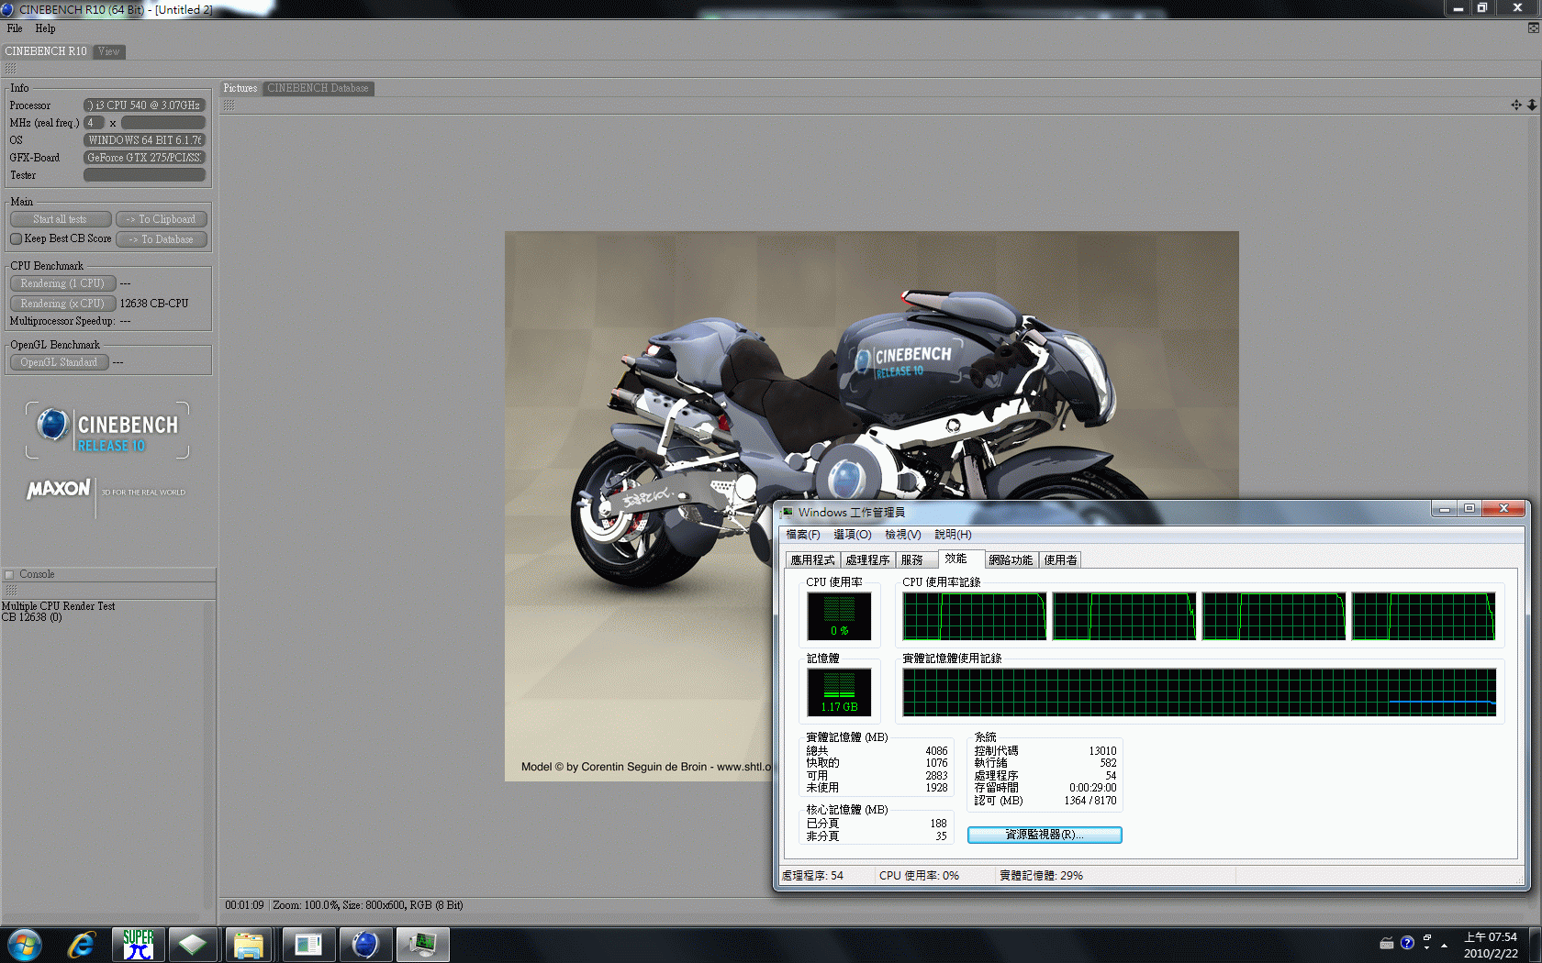Image resolution: width=1542 pixels, height=963 pixels.
Task: Open Task Manager 檔案(F) menu
Action: tap(803, 535)
